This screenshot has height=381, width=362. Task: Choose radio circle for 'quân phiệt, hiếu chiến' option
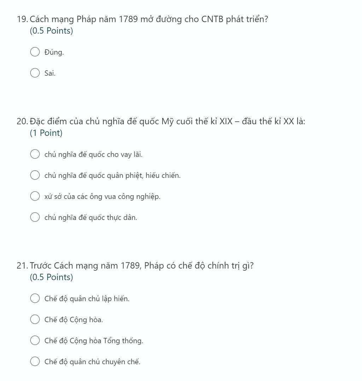point(35,175)
